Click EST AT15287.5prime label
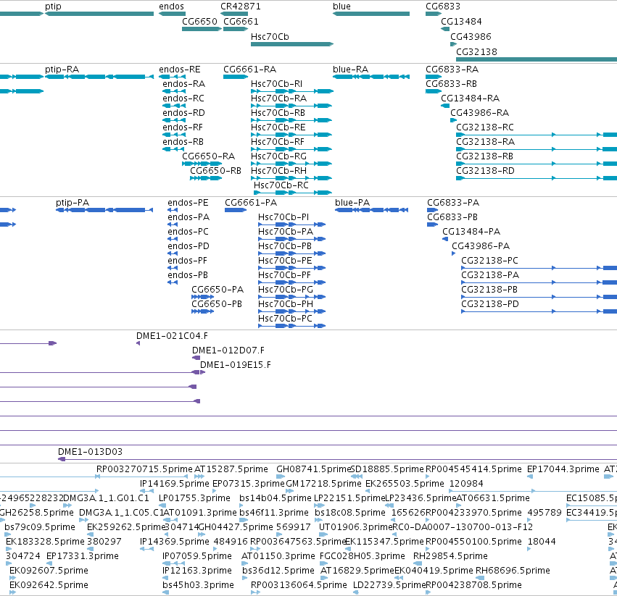The height and width of the screenshot is (596, 617). 231,469
